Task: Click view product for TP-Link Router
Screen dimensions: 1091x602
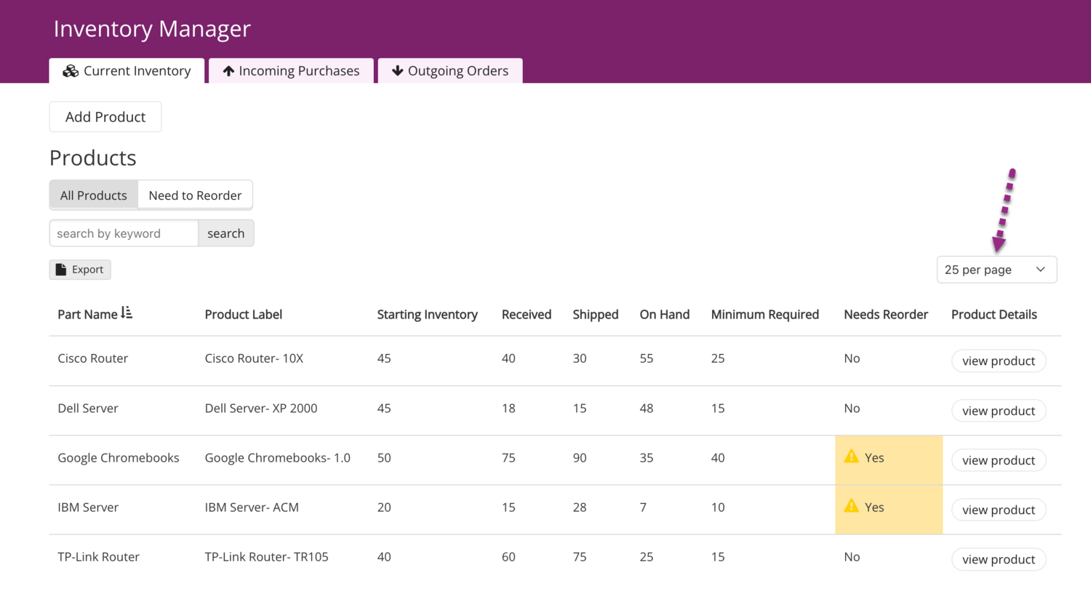Action: pyautogui.click(x=998, y=559)
